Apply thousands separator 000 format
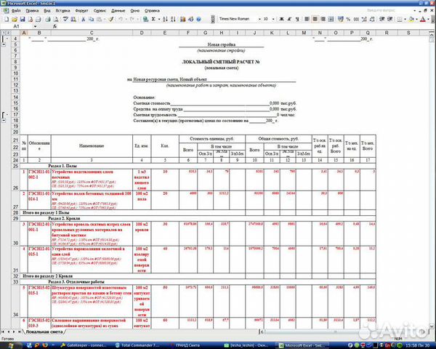 click(356, 19)
